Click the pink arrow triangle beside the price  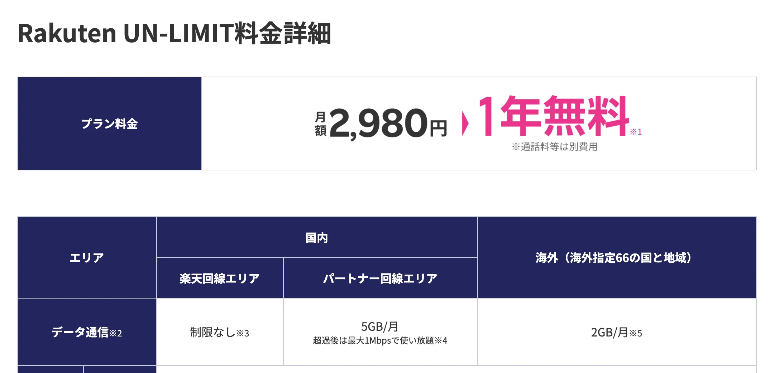pyautogui.click(x=465, y=123)
